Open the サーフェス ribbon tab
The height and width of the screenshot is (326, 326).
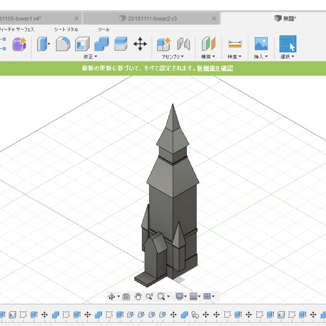tap(25, 30)
